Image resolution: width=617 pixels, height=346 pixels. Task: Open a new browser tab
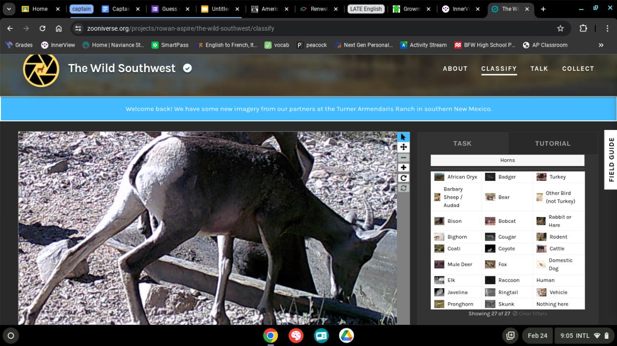coord(543,9)
